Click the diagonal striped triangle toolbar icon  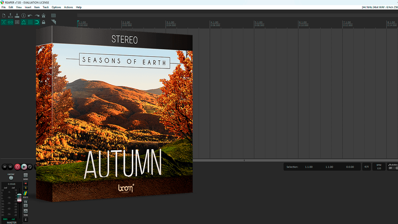tap(54, 22)
